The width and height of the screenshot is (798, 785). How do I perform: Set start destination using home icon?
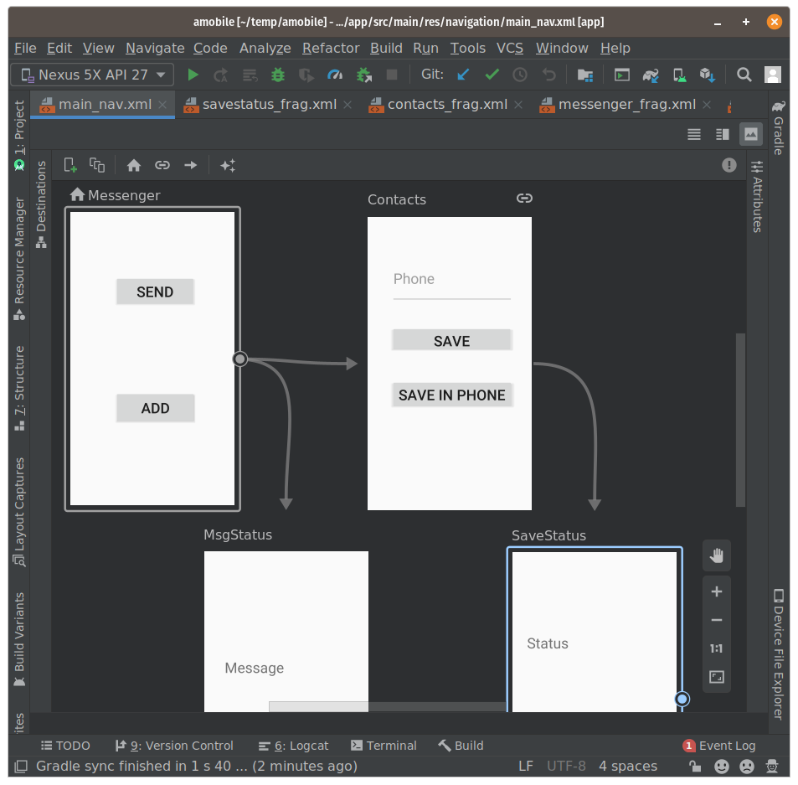point(134,165)
